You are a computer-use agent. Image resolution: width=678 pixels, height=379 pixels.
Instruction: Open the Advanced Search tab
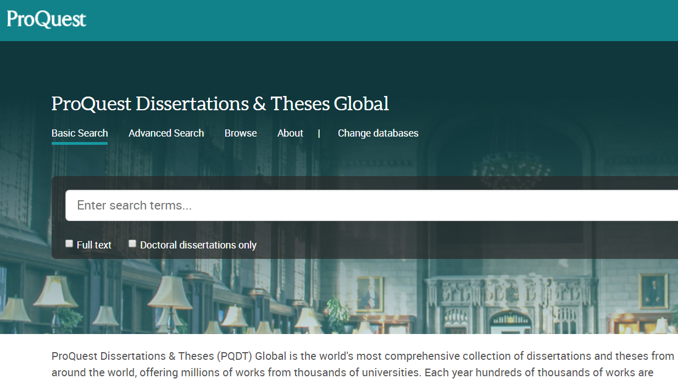[x=166, y=133]
